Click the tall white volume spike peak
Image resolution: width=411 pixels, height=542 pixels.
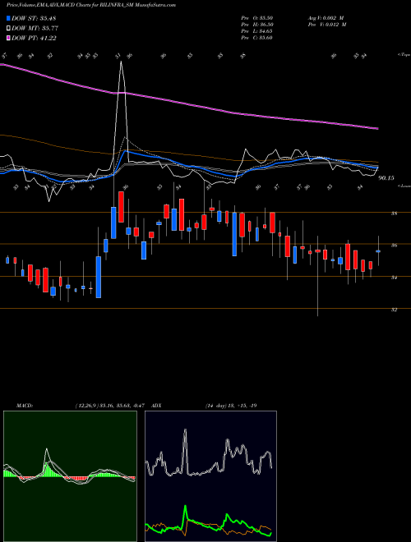coord(121,62)
